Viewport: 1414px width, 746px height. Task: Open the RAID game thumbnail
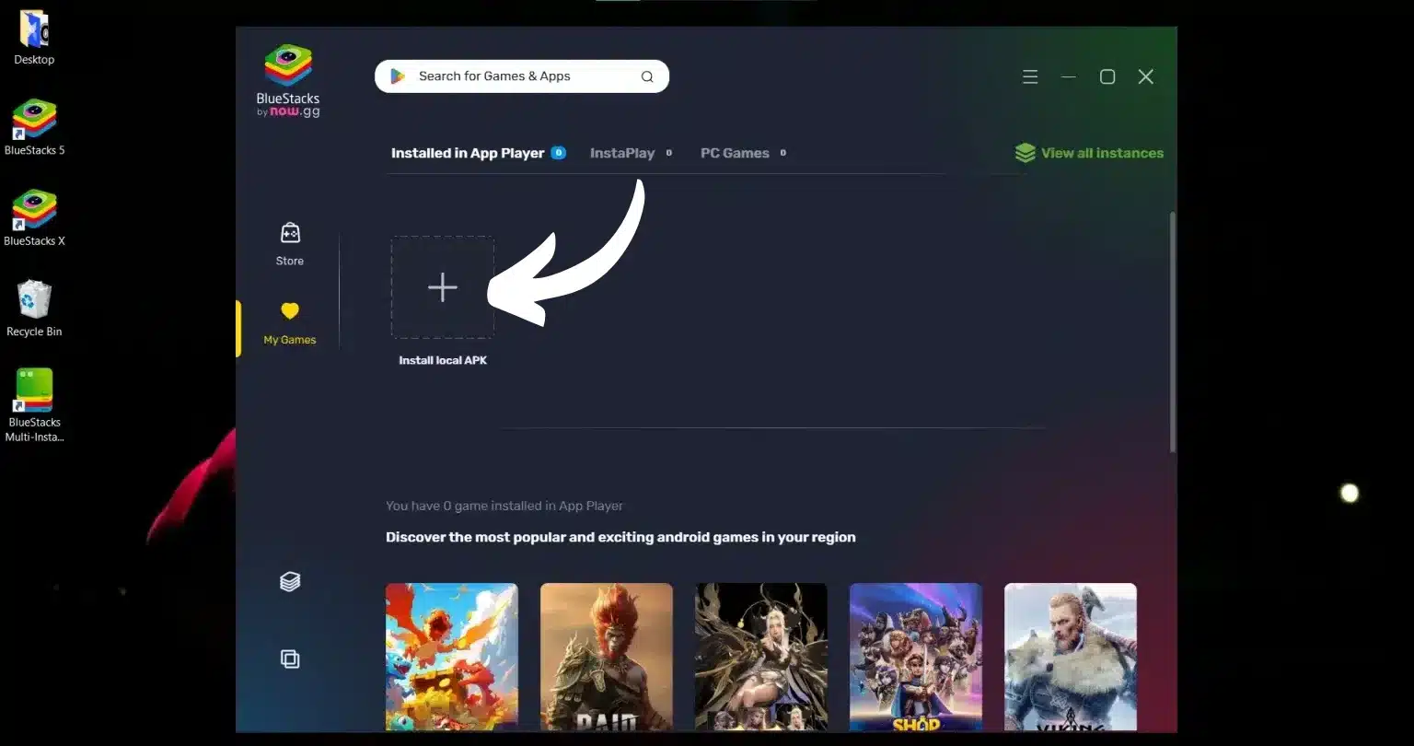click(x=607, y=658)
